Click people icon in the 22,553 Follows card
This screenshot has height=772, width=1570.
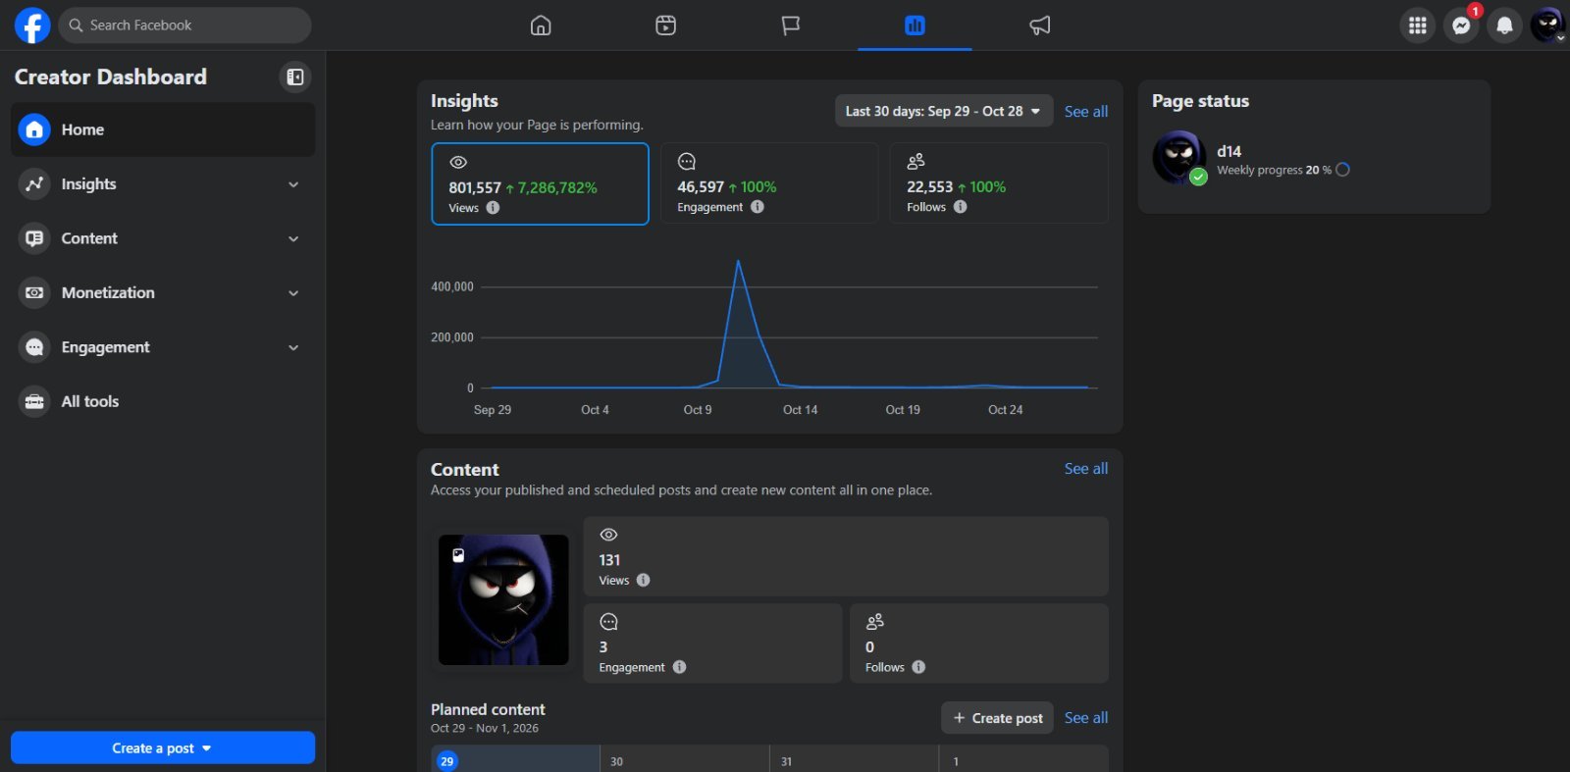pos(916,161)
